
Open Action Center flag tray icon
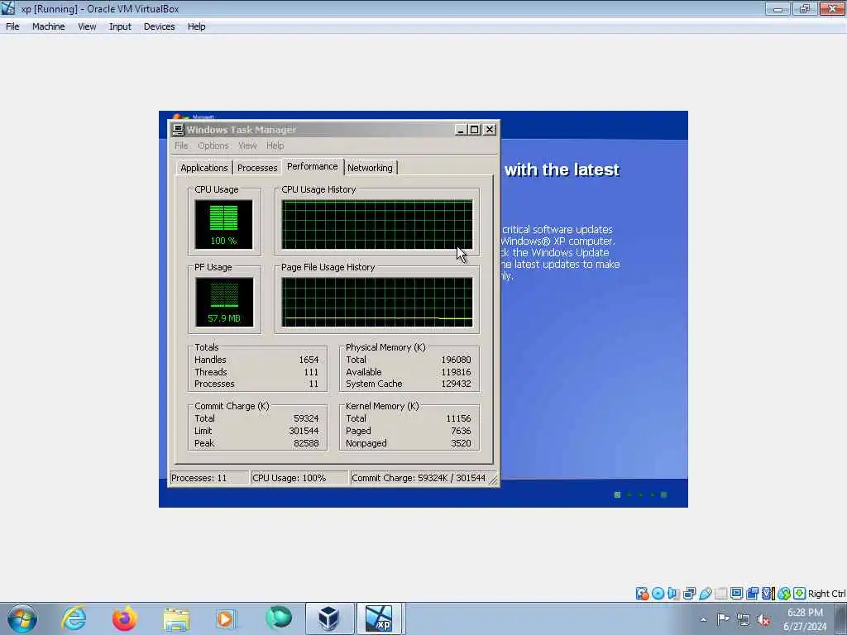[723, 618]
